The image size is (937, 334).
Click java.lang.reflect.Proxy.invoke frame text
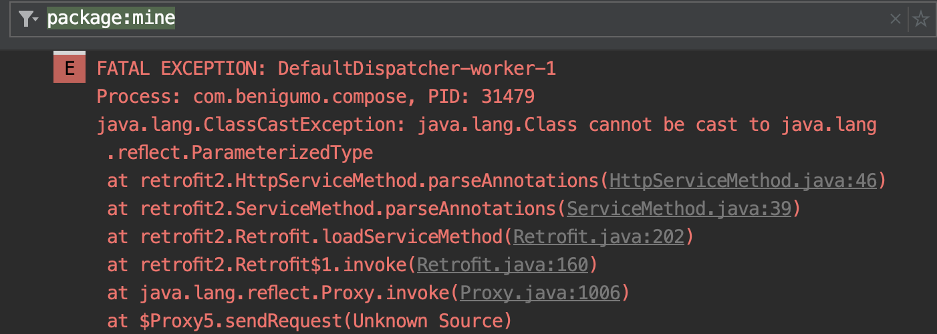[x=295, y=293]
